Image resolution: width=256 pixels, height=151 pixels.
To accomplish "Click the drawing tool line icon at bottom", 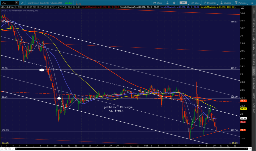I will tap(13, 149).
